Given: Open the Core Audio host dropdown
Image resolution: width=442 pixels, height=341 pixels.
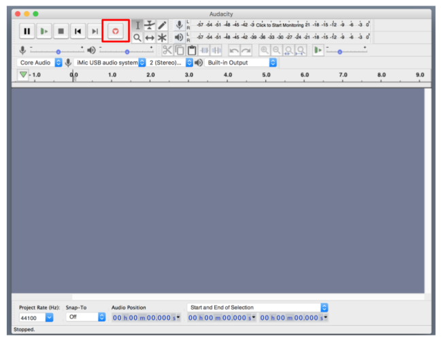Looking at the screenshot, I should (x=39, y=62).
